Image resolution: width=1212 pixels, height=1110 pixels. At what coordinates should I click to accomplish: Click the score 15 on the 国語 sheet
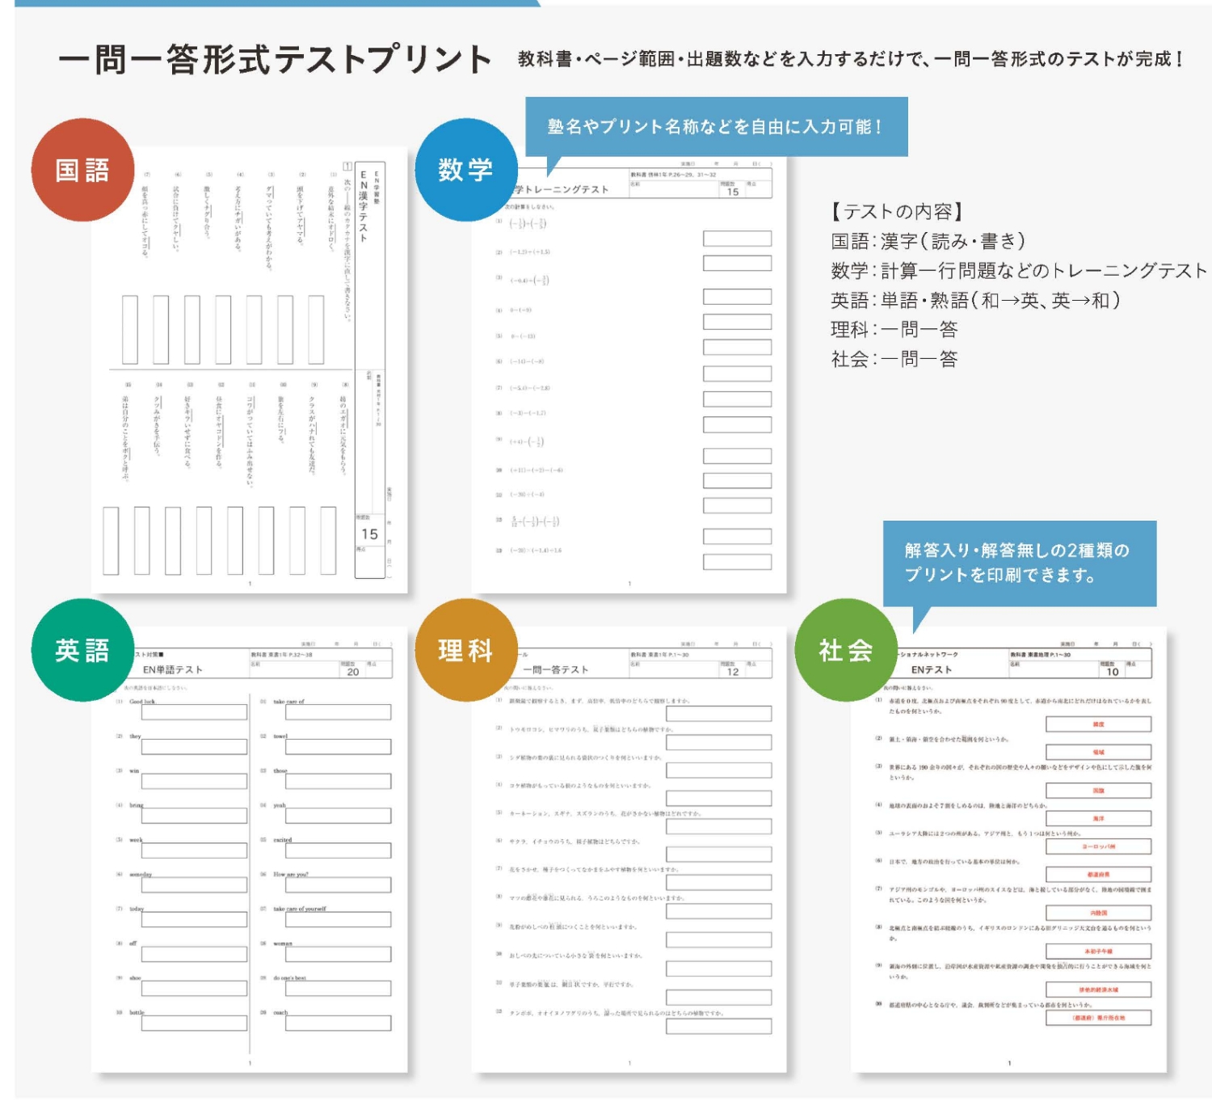pos(369,534)
